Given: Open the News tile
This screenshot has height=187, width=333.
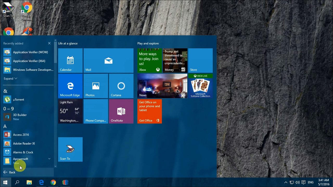Looking at the screenshot, I should pos(162,86).
